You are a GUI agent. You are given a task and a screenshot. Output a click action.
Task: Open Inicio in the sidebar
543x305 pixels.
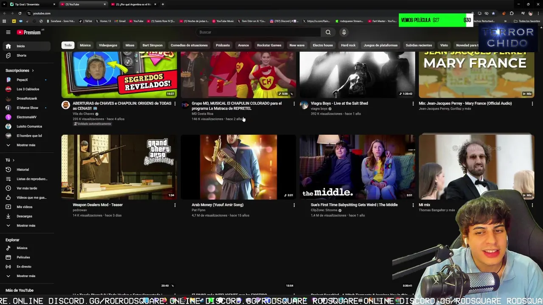click(26, 46)
